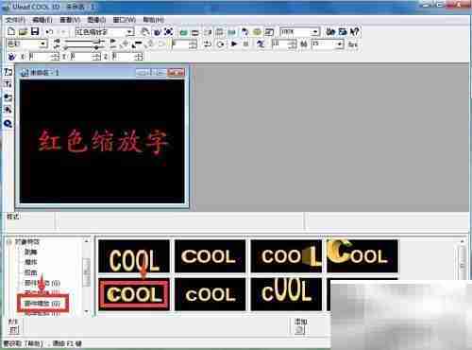The image size is (472, 350).
Task: Click the X value spinner in location toolbar
Action: tap(44, 57)
